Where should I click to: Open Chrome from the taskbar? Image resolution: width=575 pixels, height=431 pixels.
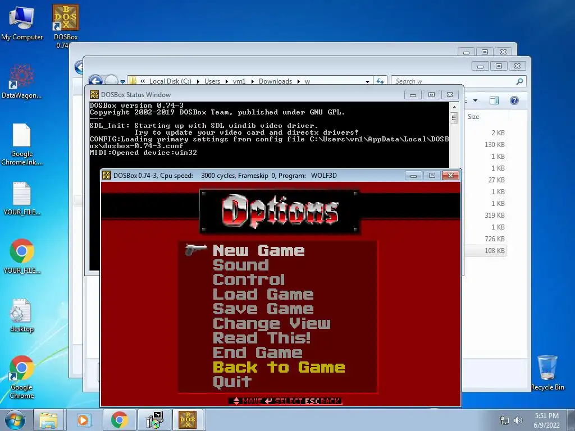119,420
